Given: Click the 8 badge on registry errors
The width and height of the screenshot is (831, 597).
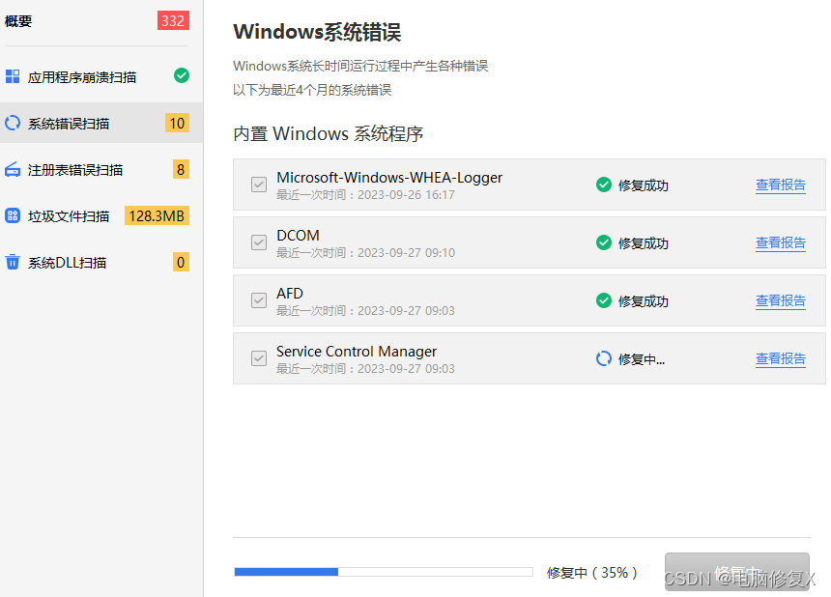Looking at the screenshot, I should [181, 169].
